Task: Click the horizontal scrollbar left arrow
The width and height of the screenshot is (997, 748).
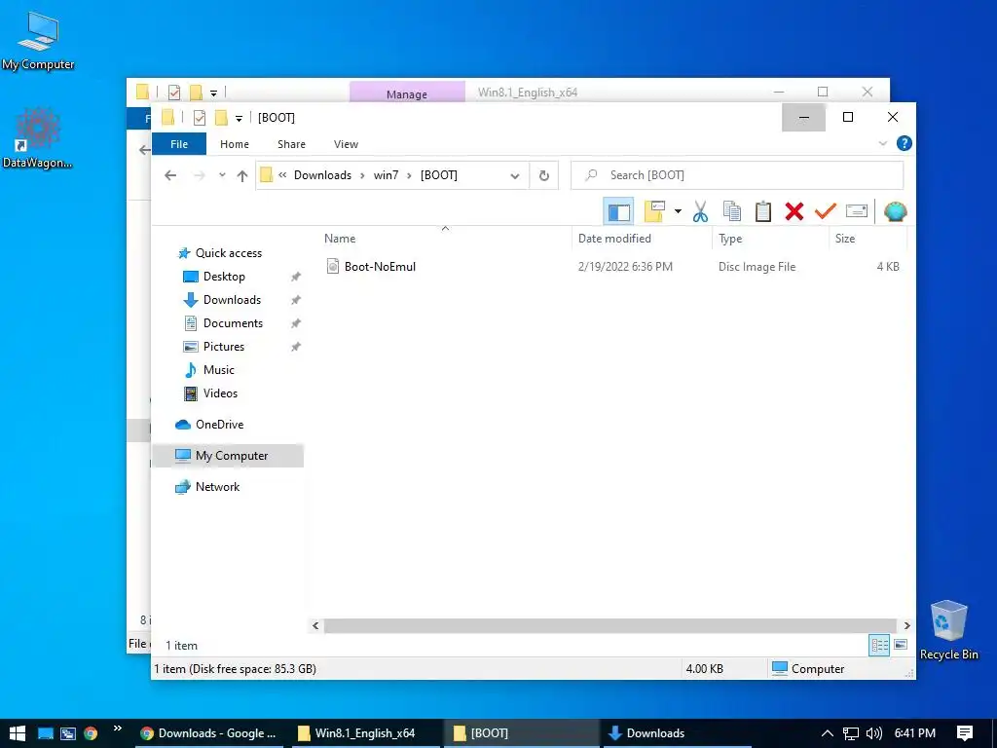Action: pyautogui.click(x=315, y=626)
